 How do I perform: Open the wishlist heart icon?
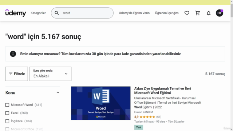point(187,13)
